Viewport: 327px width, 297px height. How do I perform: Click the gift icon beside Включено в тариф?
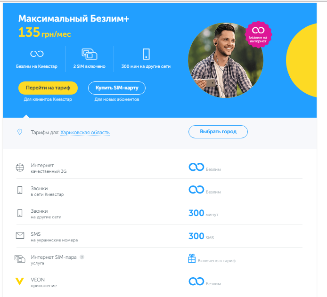click(192, 258)
